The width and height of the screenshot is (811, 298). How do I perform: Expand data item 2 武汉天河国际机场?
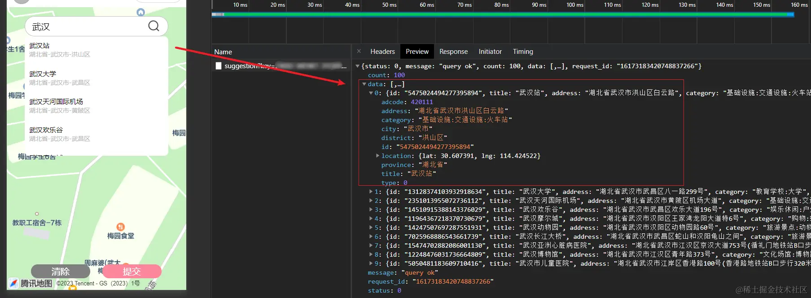click(371, 201)
